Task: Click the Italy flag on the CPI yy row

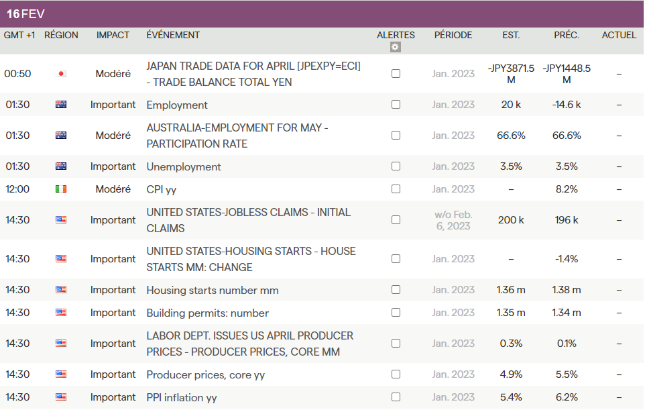Action: (61, 189)
